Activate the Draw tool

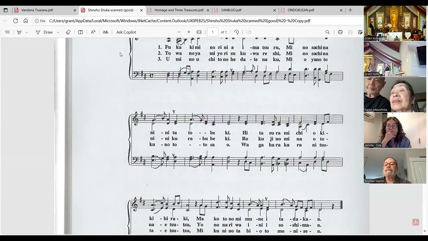point(44,32)
